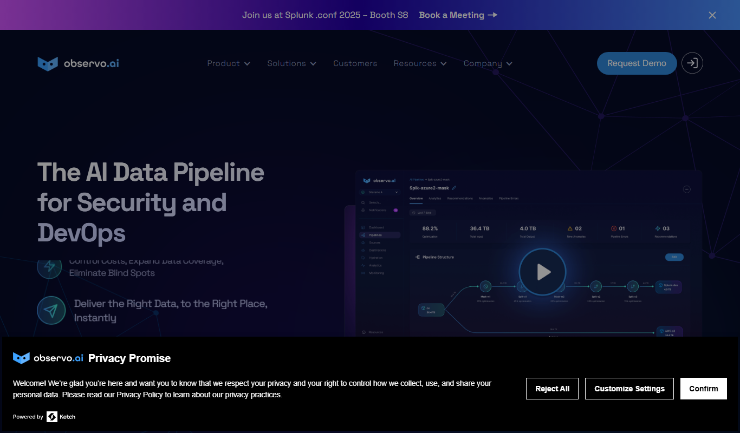Click the bolt icon beside 03 Recommendations
This screenshot has height=433, width=740.
[658, 228]
